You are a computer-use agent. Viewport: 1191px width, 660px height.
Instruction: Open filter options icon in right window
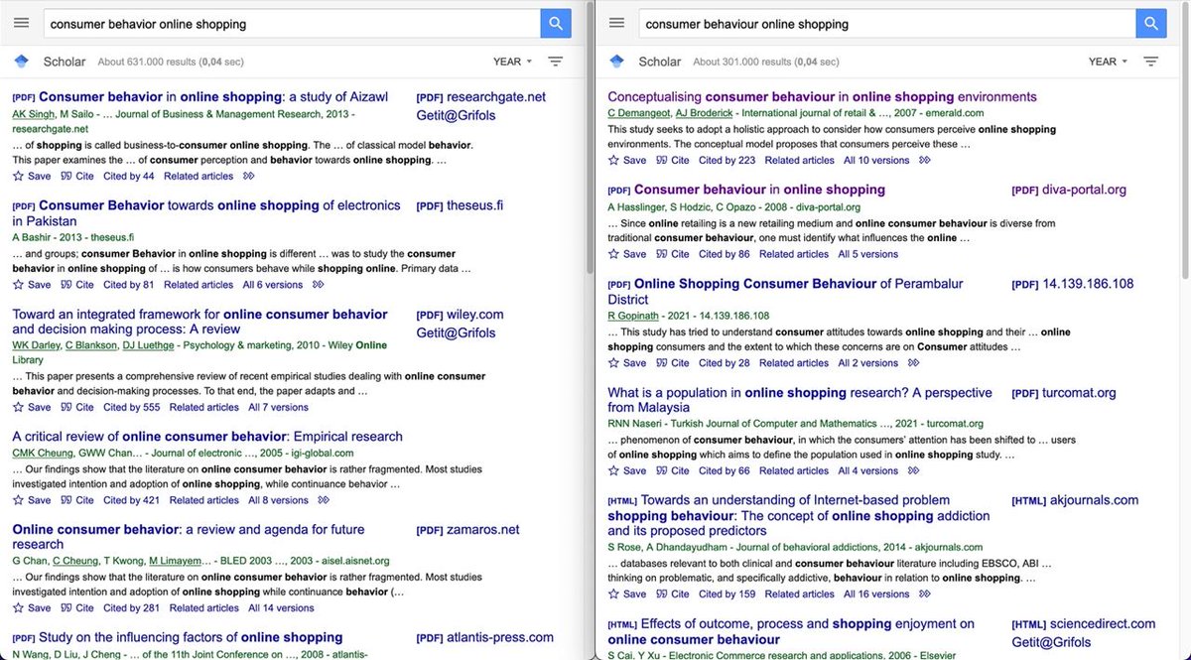(x=1151, y=62)
